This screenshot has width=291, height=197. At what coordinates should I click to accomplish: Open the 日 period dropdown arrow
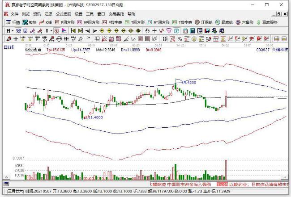(x=13, y=31)
